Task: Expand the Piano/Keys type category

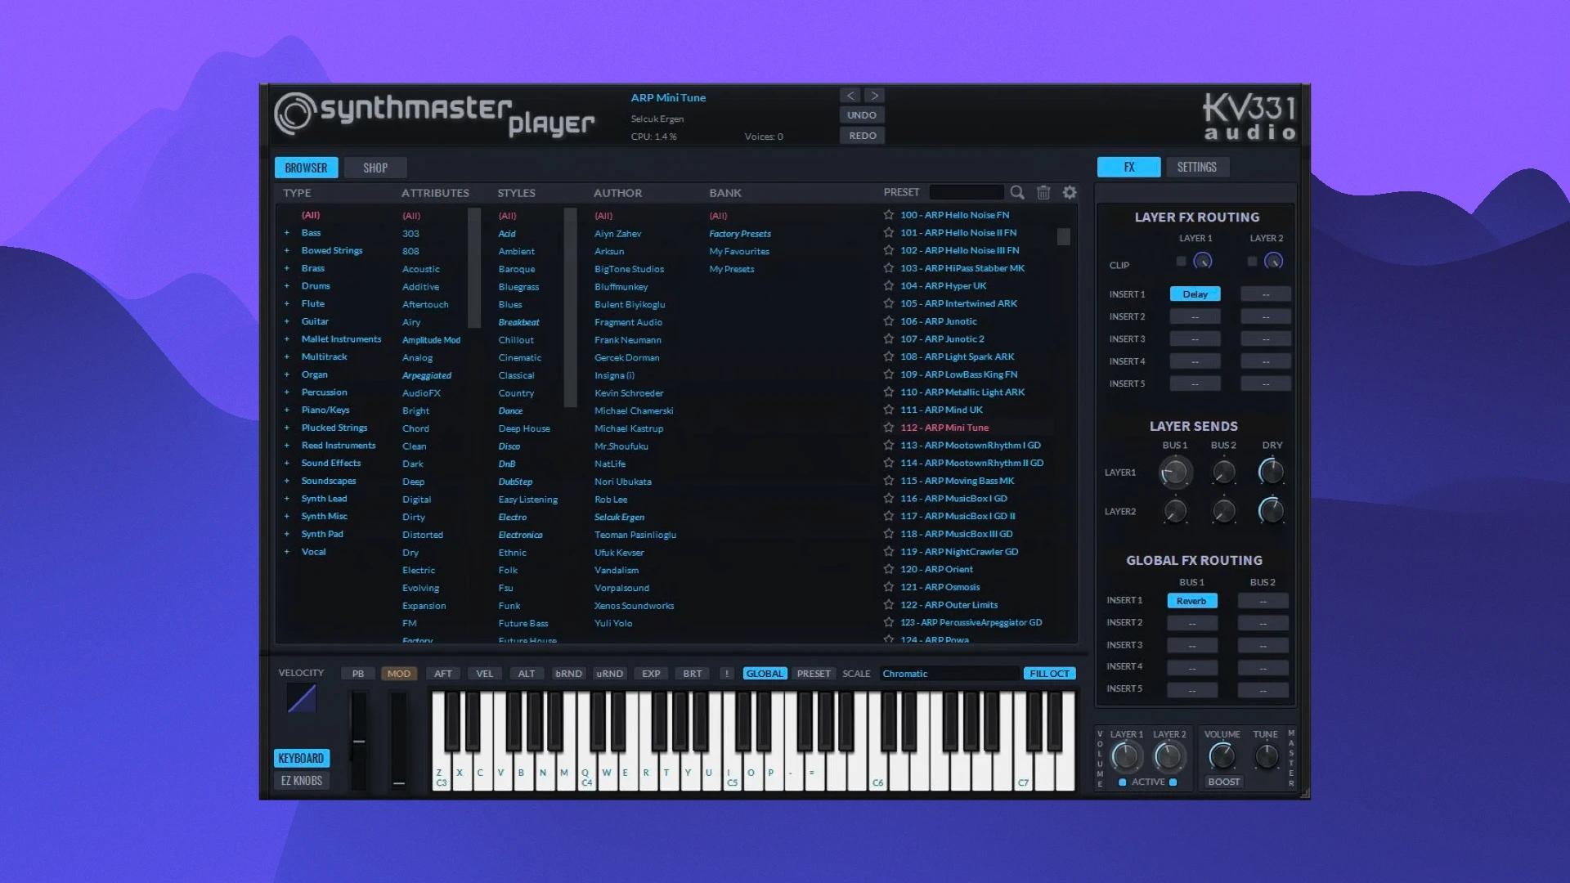Action: click(x=287, y=410)
